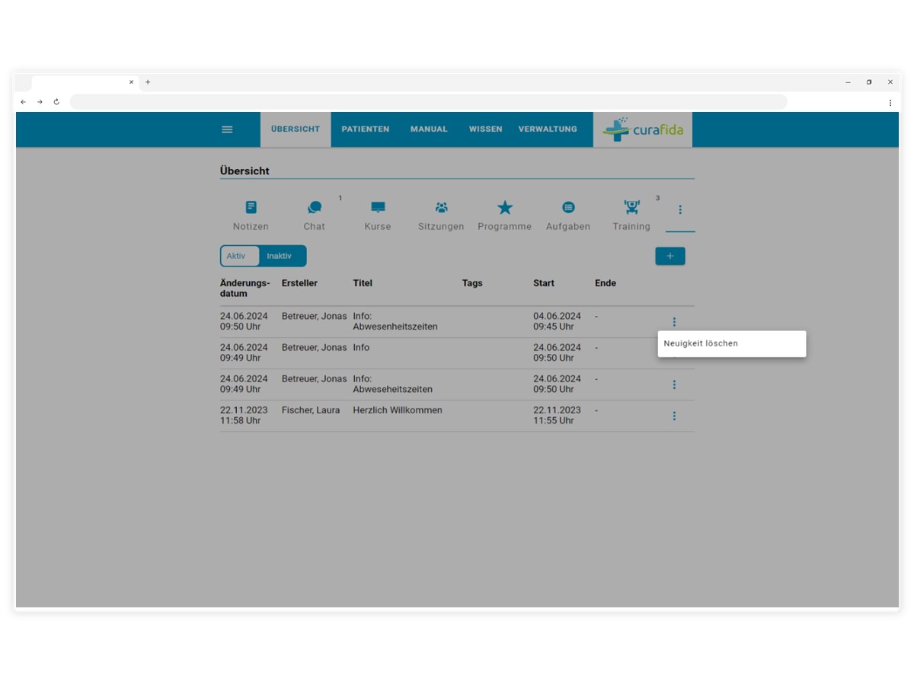Open the Programme star icon
The height and width of the screenshot is (685, 914).
tap(505, 207)
